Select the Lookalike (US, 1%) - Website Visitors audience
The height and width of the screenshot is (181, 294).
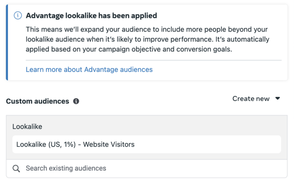click(x=147, y=144)
